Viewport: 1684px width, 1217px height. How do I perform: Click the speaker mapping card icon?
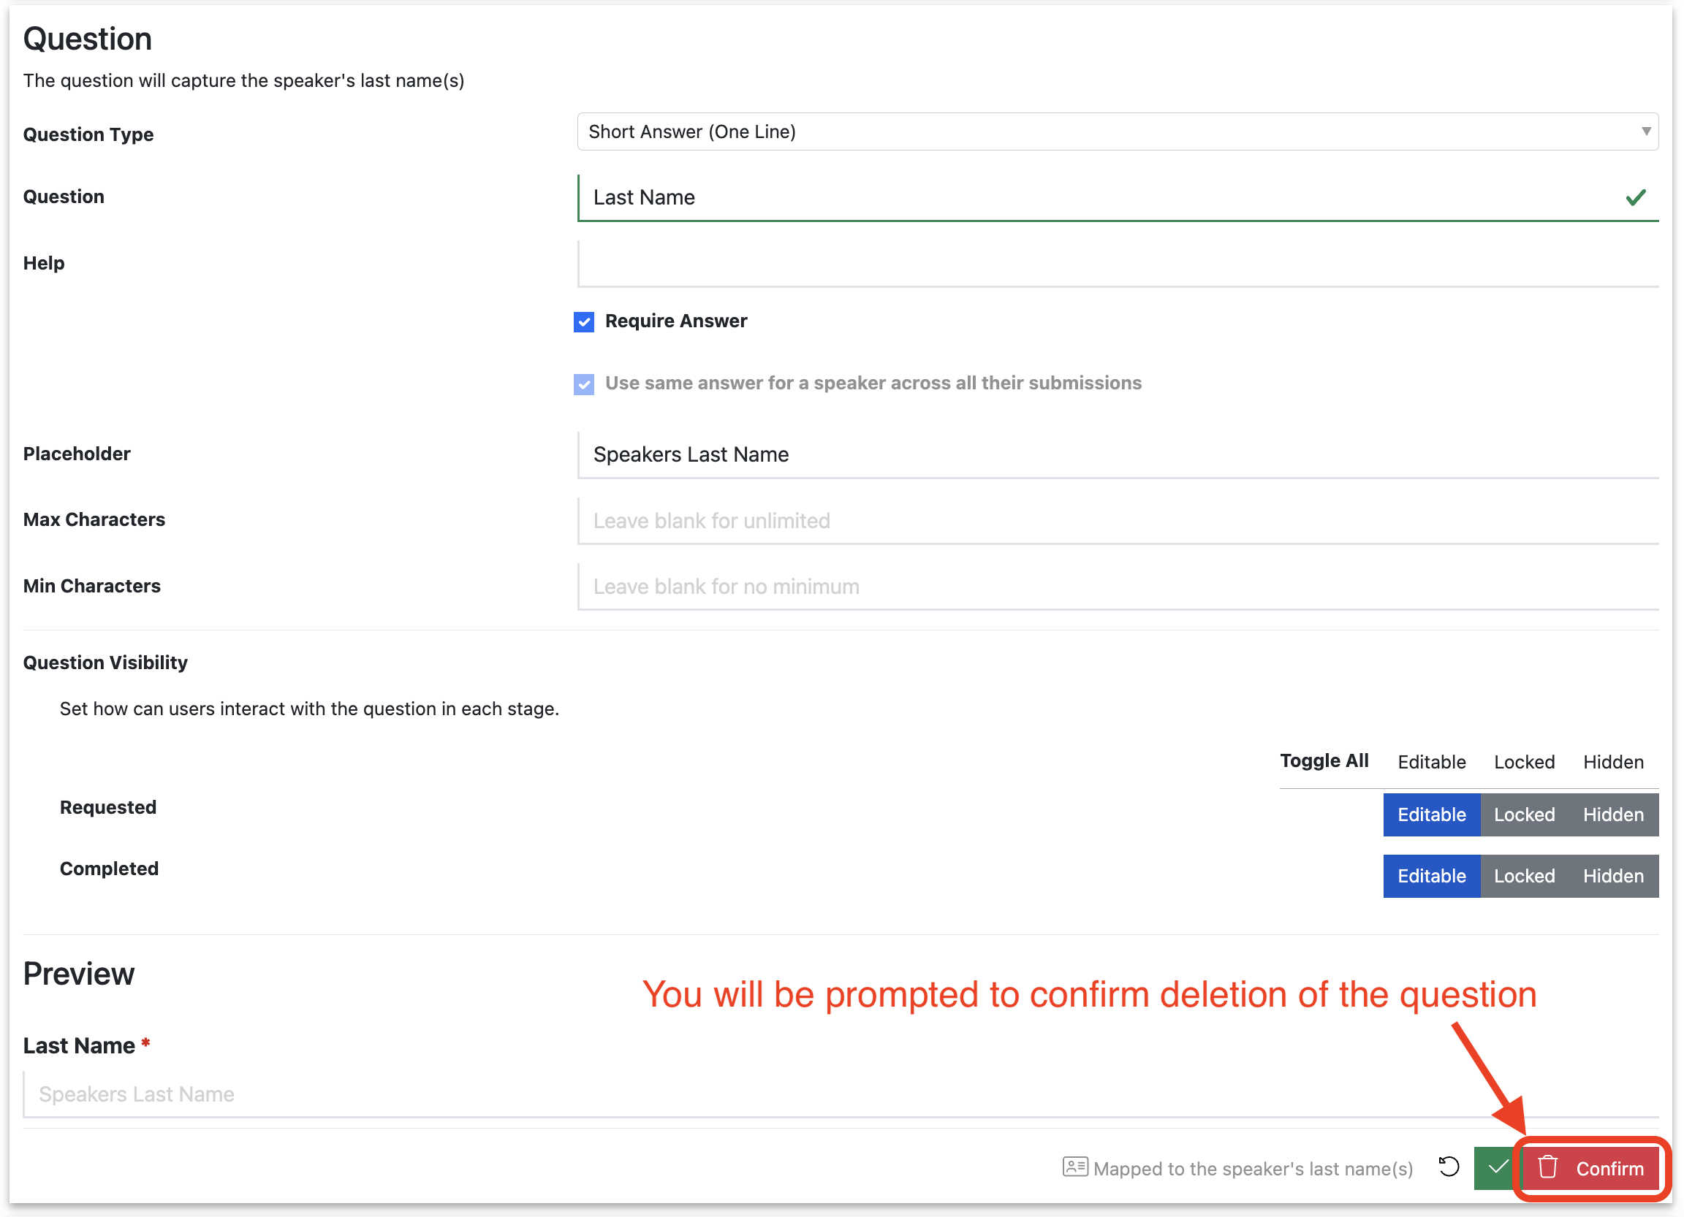click(x=1075, y=1167)
